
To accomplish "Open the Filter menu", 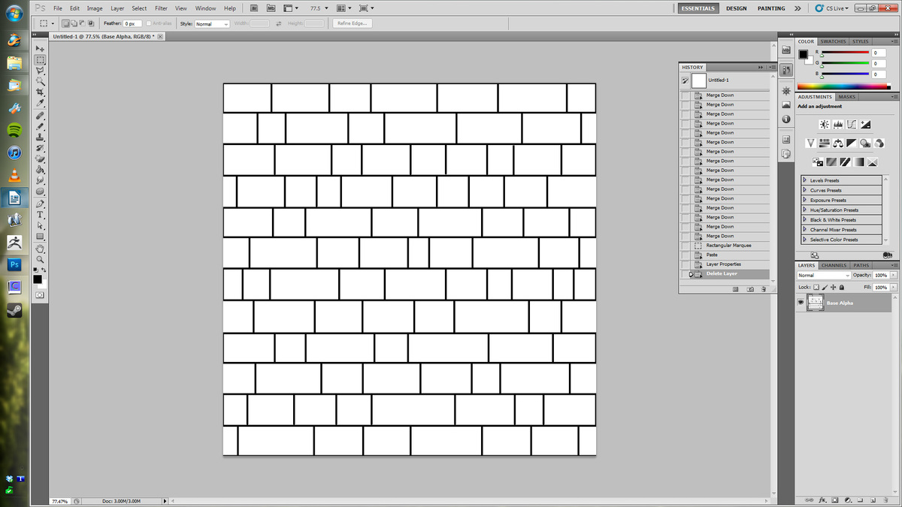I will point(161,8).
